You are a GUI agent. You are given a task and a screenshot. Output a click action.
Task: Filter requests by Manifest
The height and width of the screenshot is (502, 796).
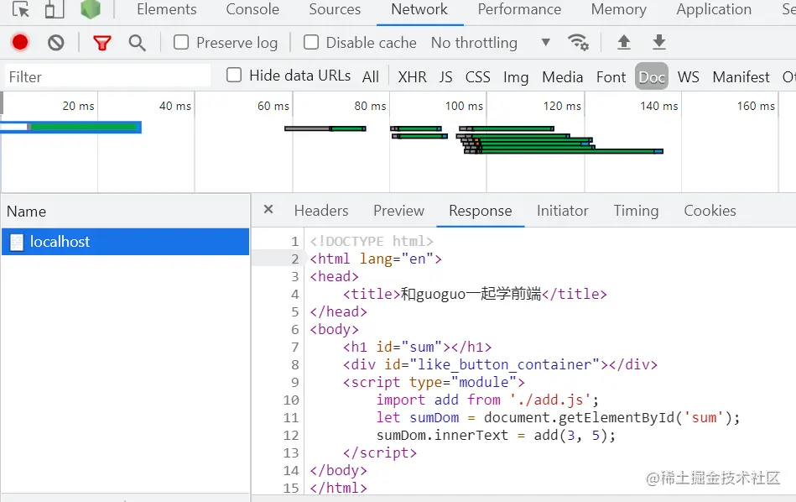741,76
